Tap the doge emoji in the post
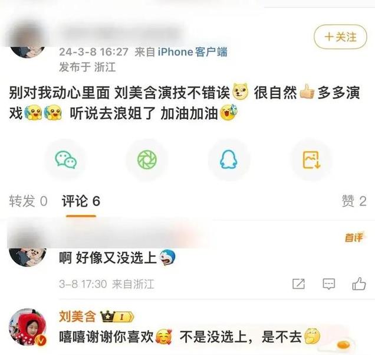Viewport: 375px width, 355px height. pos(241,92)
